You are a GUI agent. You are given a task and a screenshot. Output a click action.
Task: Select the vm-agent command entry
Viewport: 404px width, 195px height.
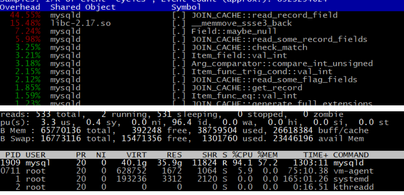[x=353, y=171]
